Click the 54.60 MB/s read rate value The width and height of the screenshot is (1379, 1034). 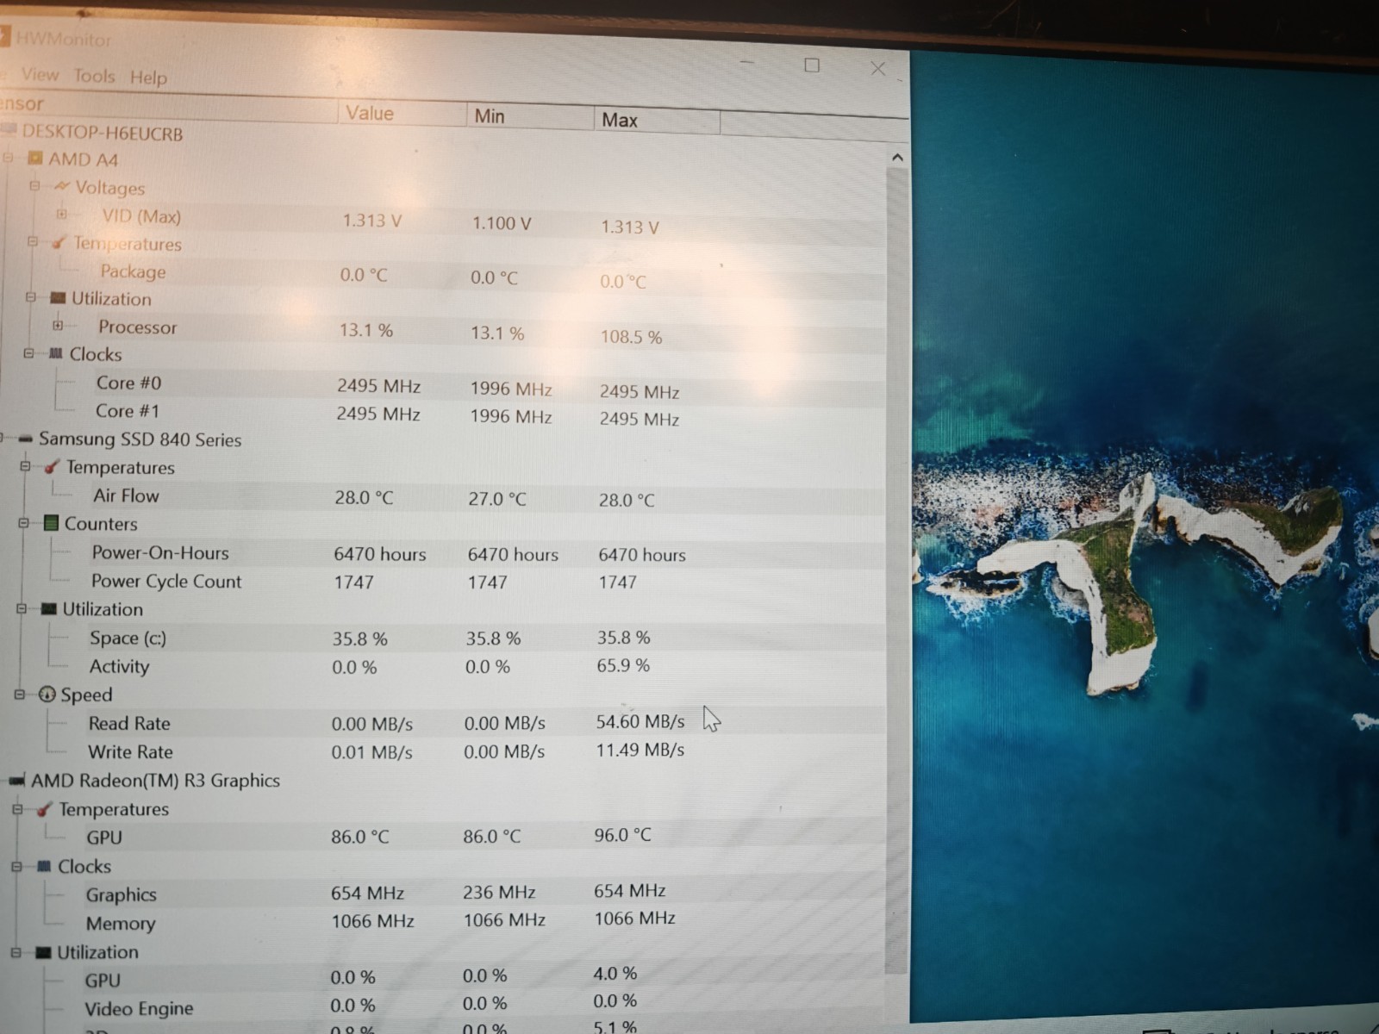coord(640,721)
